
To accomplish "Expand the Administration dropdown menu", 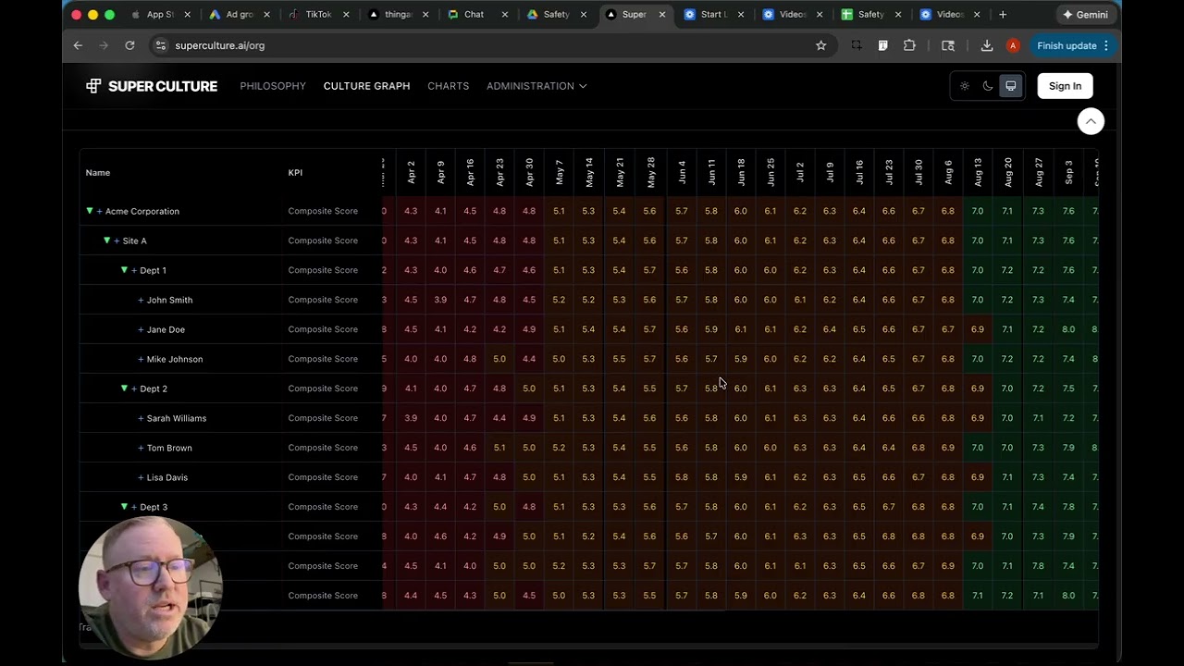I will pyautogui.click(x=536, y=86).
